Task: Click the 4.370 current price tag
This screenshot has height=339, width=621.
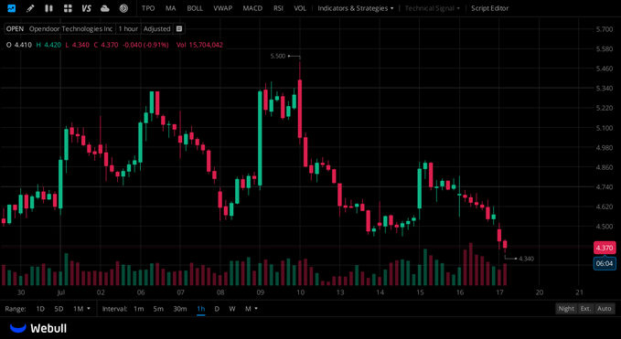Action: 605,248
